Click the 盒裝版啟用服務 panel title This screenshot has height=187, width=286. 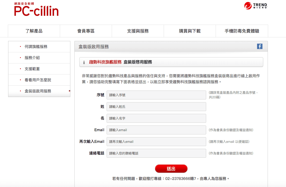coord(94,47)
